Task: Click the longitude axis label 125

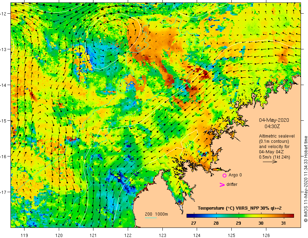Action: pos(231,235)
